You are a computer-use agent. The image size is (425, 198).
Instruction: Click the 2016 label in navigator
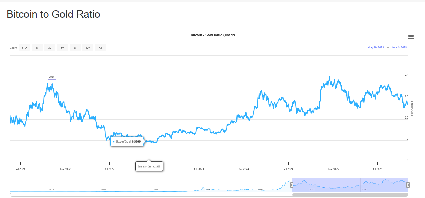[156, 189]
